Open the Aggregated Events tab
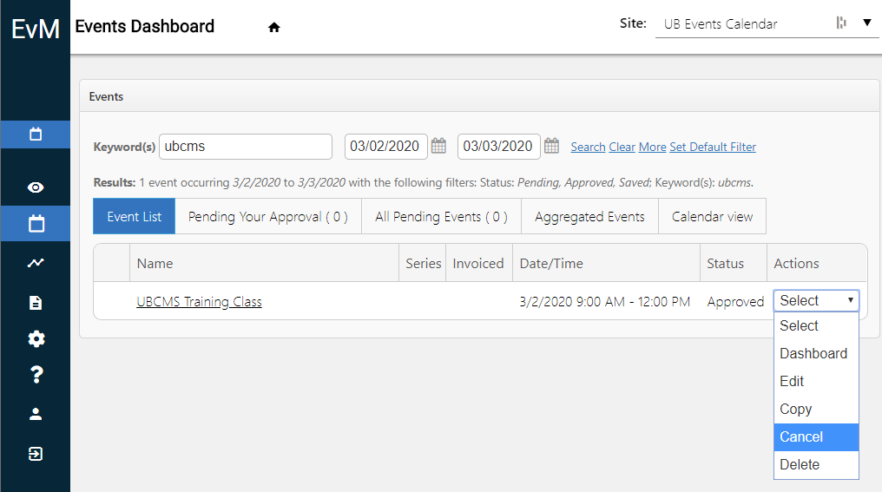 pyautogui.click(x=589, y=217)
